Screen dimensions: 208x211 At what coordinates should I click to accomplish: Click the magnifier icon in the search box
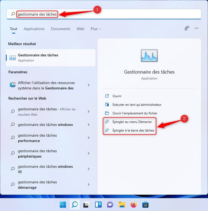tap(13, 14)
